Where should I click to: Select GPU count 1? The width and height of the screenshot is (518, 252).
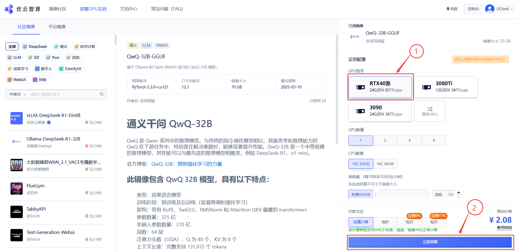point(361,140)
